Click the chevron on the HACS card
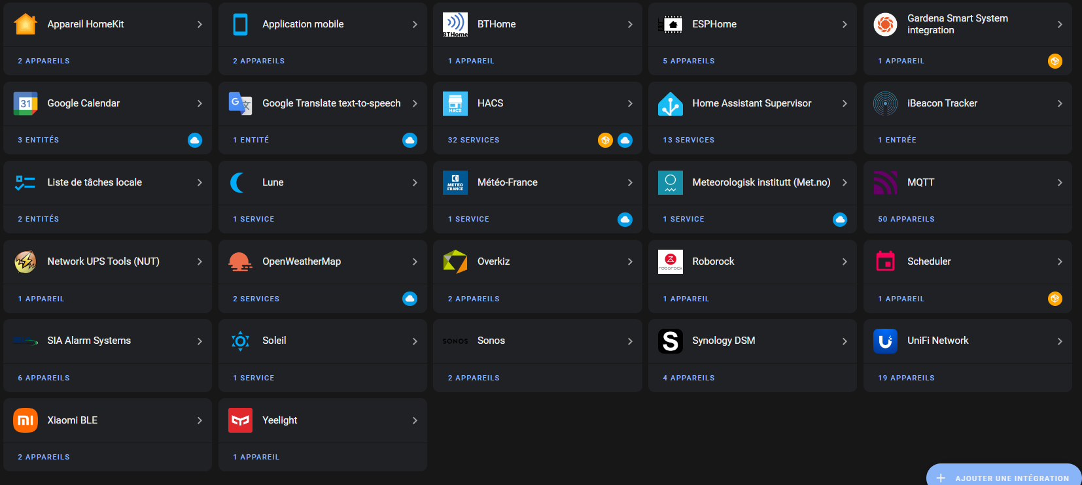Viewport: 1082px width, 485px height. (630, 103)
